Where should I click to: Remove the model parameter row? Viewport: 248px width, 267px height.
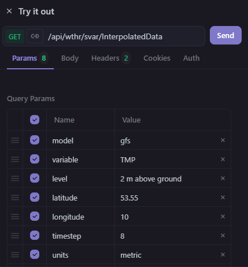pyautogui.click(x=223, y=140)
